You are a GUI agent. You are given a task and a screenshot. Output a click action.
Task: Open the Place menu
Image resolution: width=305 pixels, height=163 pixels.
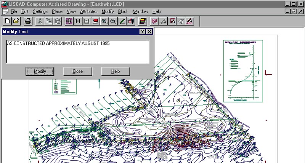click(x=57, y=11)
